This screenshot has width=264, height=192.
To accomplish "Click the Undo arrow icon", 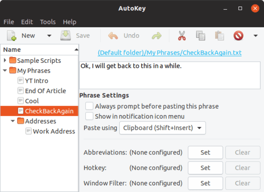I will click(113, 36).
